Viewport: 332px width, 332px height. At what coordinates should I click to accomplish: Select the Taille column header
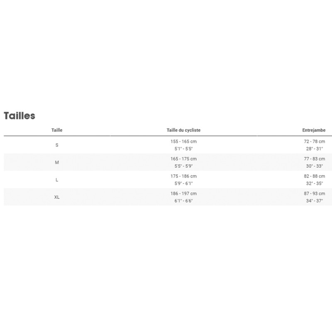[57, 130]
